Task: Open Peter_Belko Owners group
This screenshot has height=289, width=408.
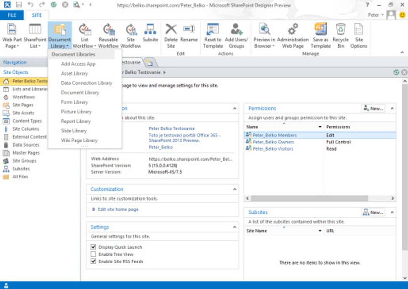Action: 273,142
